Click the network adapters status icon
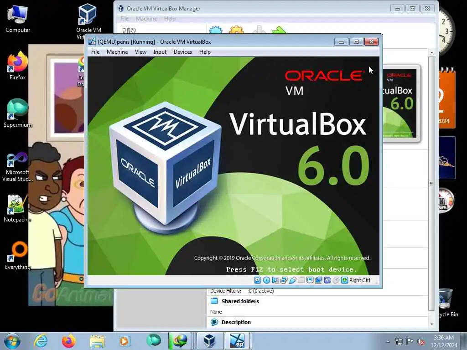467x350 pixels. 284,280
